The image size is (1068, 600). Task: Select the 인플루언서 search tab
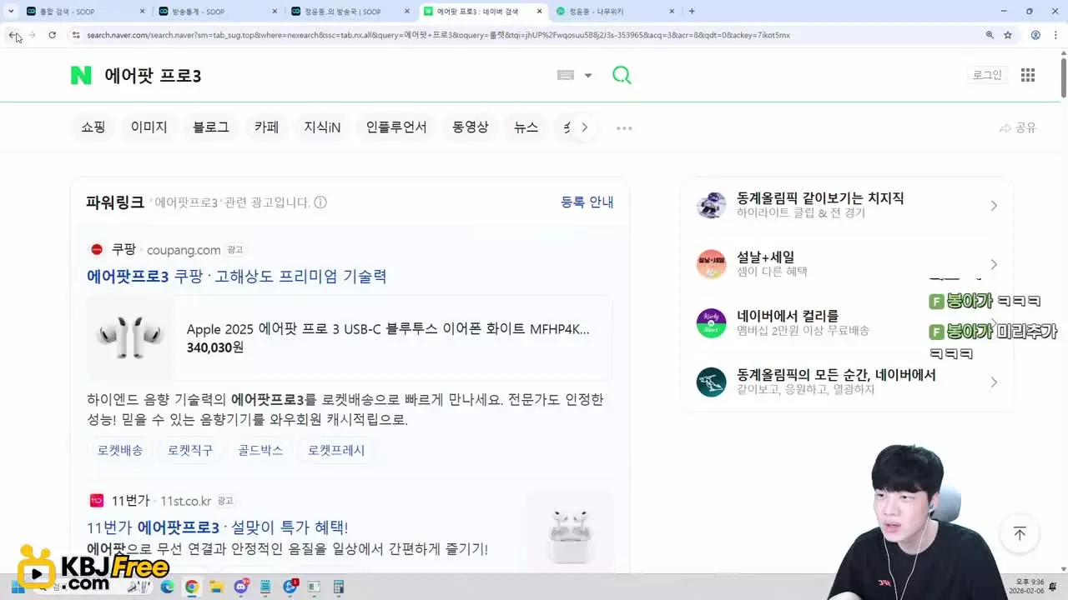[396, 127]
